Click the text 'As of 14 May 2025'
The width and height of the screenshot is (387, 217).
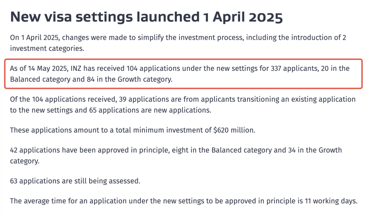pyautogui.click(x=39, y=68)
